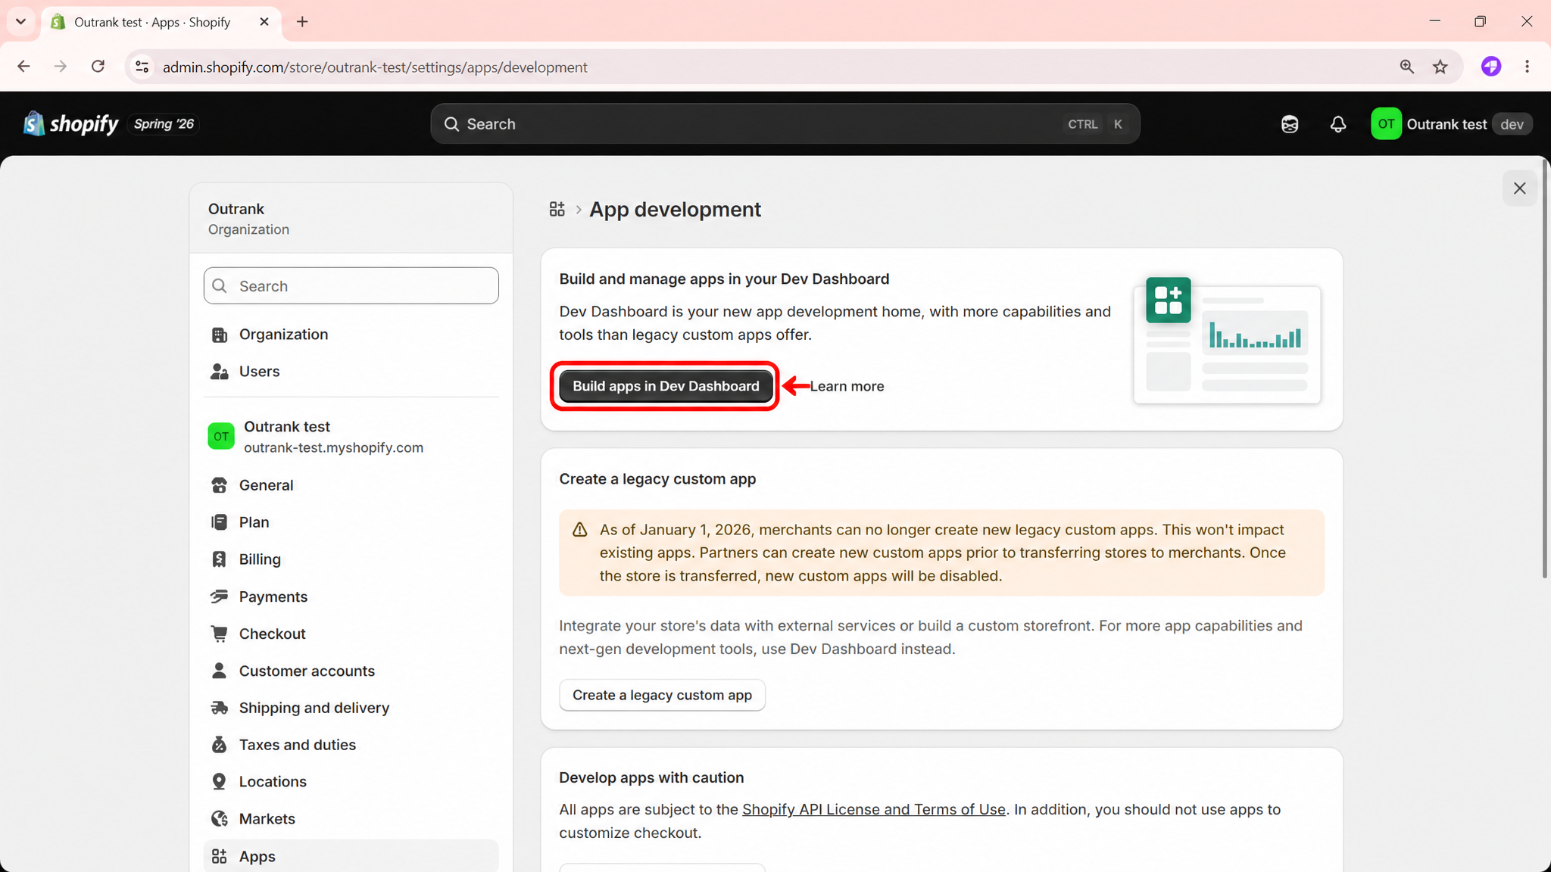This screenshot has width=1551, height=872.
Task: Select Apps in settings sidebar
Action: coord(351,856)
